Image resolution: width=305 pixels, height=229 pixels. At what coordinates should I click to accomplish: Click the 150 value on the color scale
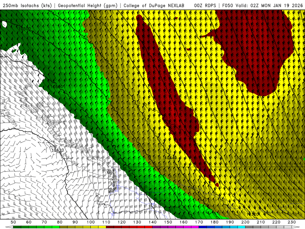click(168, 222)
